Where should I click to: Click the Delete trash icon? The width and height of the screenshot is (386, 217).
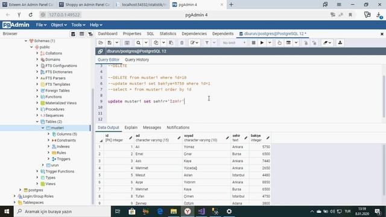[182, 43]
